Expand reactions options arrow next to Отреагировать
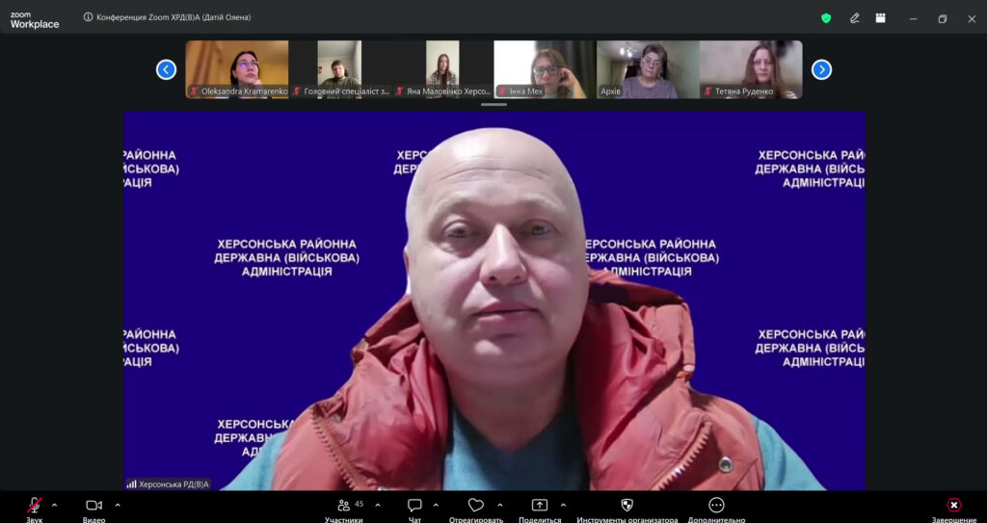The image size is (987, 523). pos(500,505)
